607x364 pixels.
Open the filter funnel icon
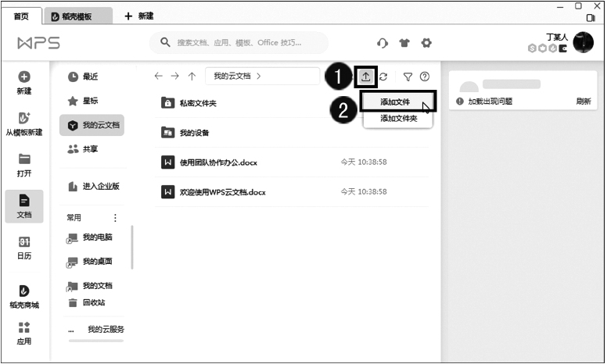[408, 77]
